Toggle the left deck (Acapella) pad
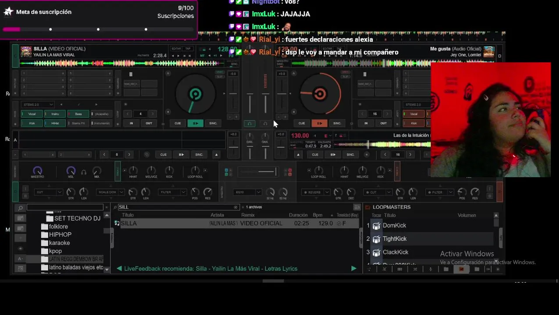Image resolution: width=559 pixels, height=315 pixels. (101, 114)
